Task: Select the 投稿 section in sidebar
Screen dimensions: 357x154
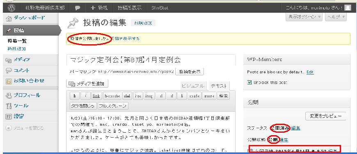Action: [31, 30]
